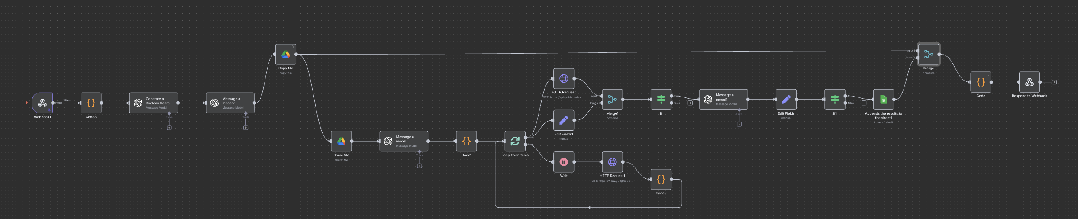
Task: Open the Edit Fields1 pencil node
Action: [564, 120]
